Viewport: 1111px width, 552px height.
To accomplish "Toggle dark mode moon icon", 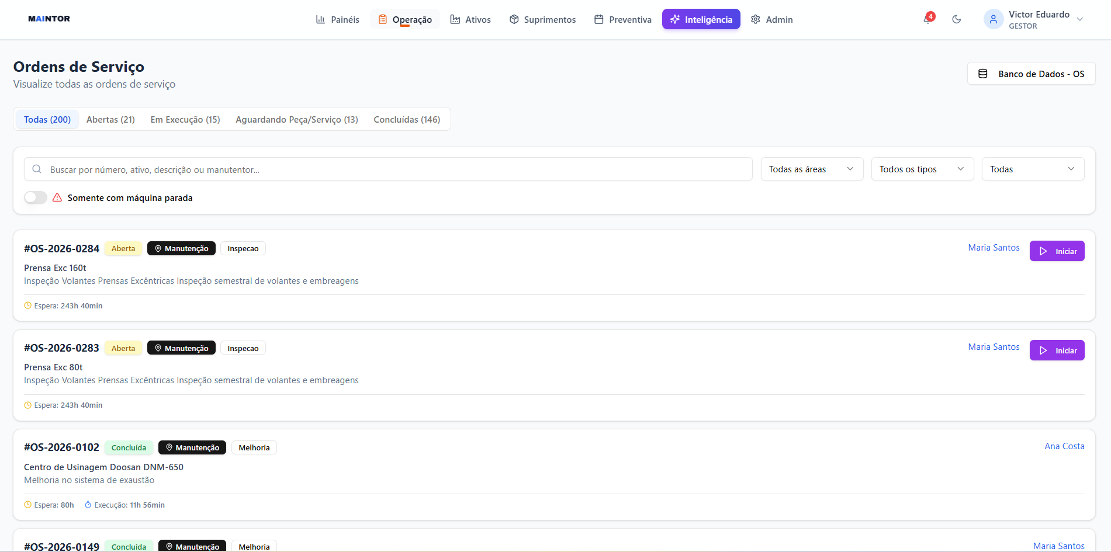I will [957, 19].
